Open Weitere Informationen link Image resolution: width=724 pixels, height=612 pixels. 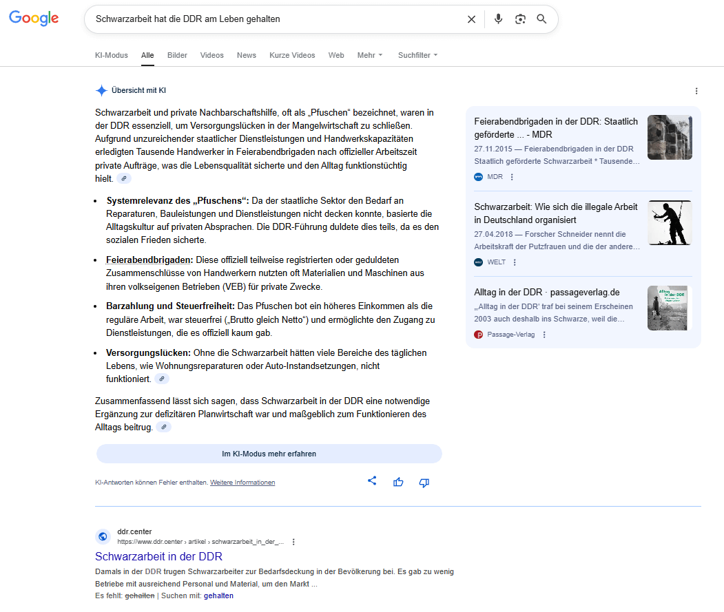coord(242,483)
